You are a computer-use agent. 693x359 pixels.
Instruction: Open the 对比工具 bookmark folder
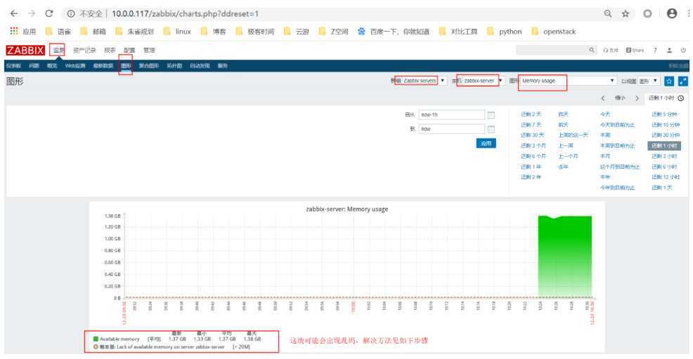tap(458, 32)
